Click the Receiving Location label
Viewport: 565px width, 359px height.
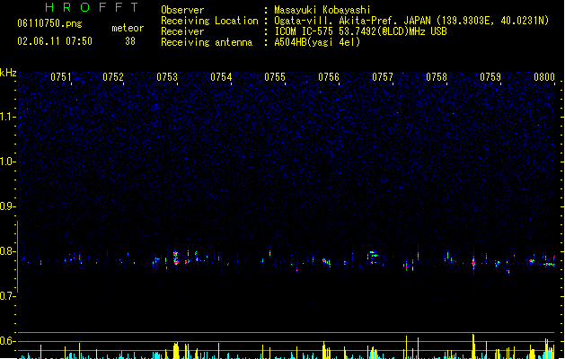click(x=209, y=21)
